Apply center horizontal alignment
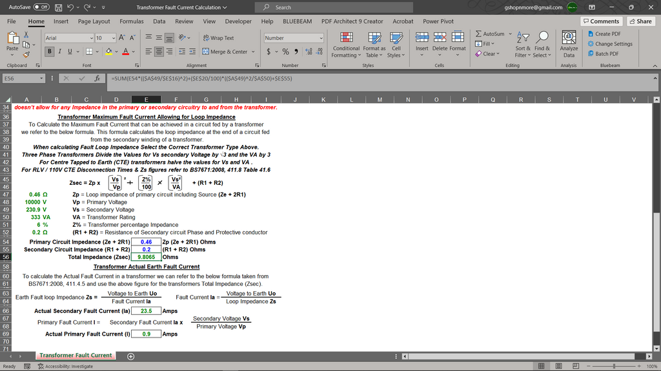Image resolution: width=661 pixels, height=371 pixels. point(159,52)
